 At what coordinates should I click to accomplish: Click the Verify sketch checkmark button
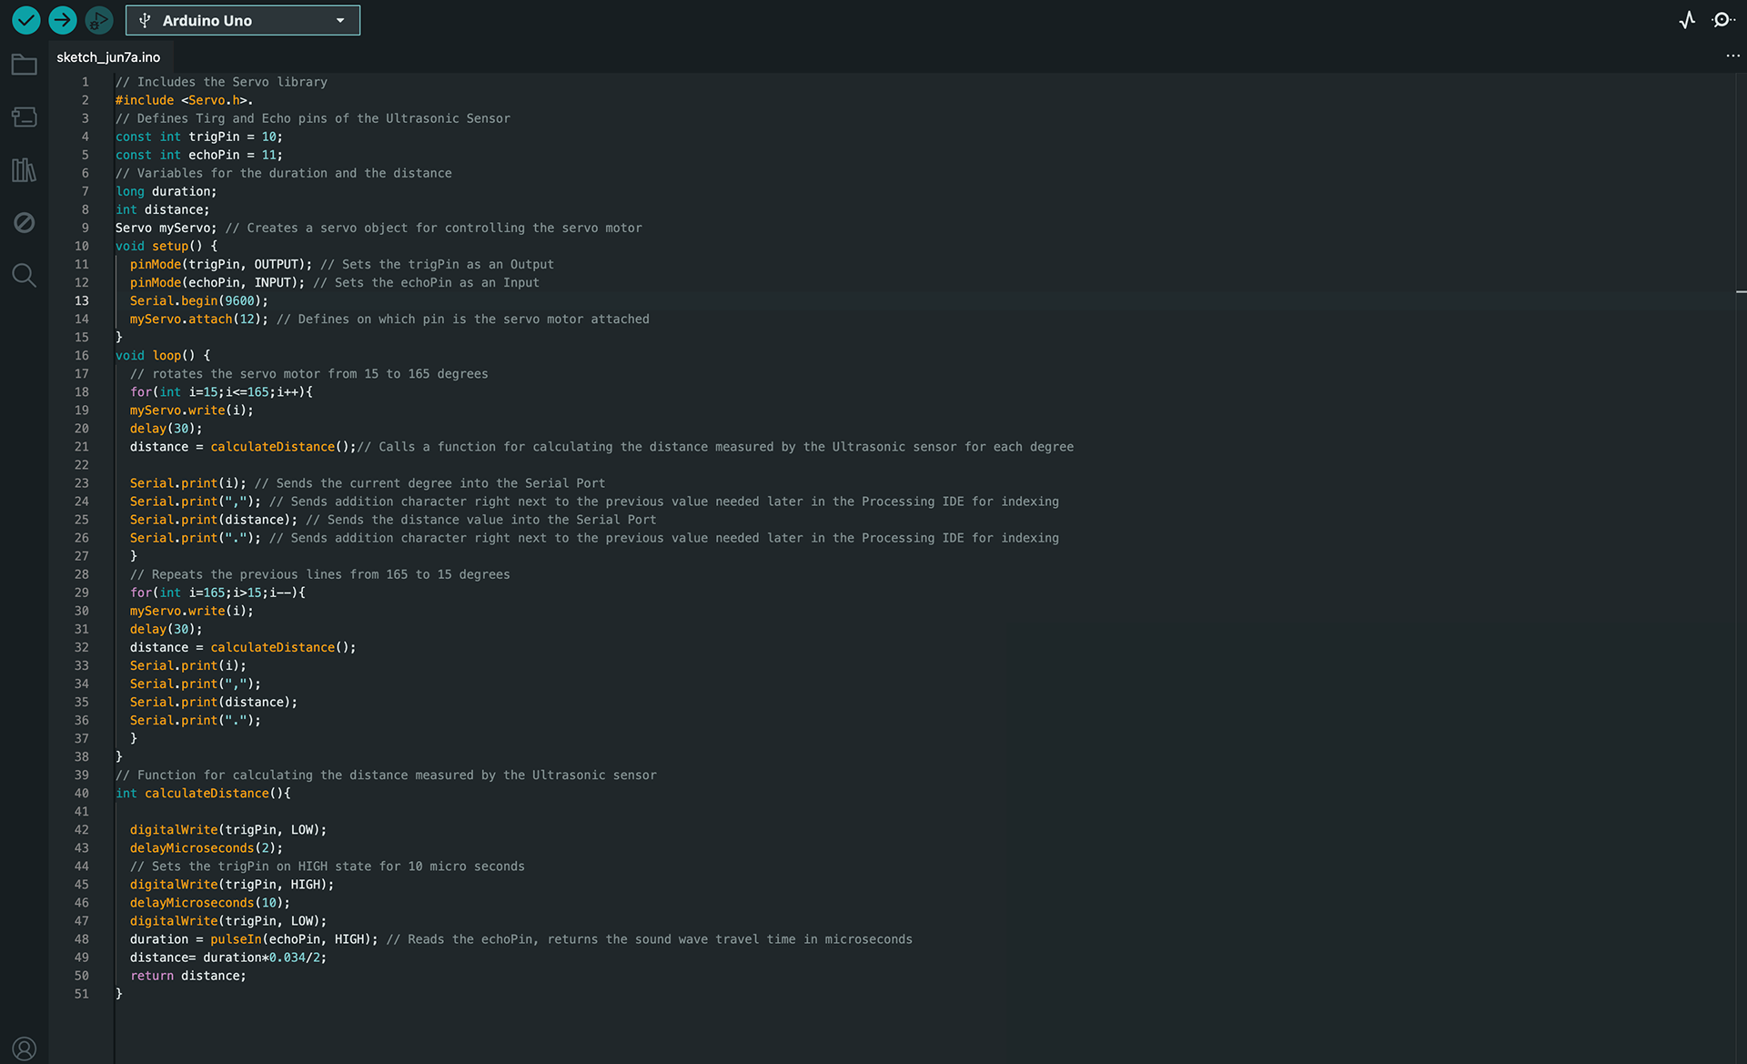coord(26,20)
